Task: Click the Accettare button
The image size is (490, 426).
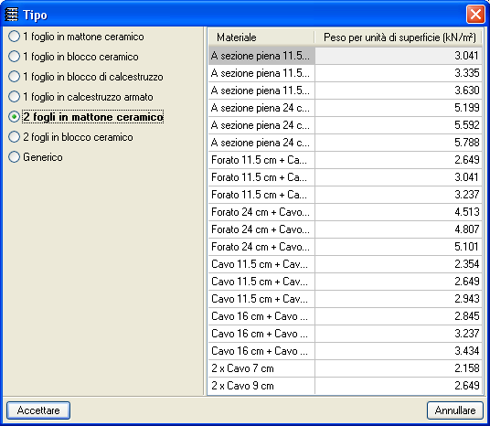Action: (x=38, y=410)
